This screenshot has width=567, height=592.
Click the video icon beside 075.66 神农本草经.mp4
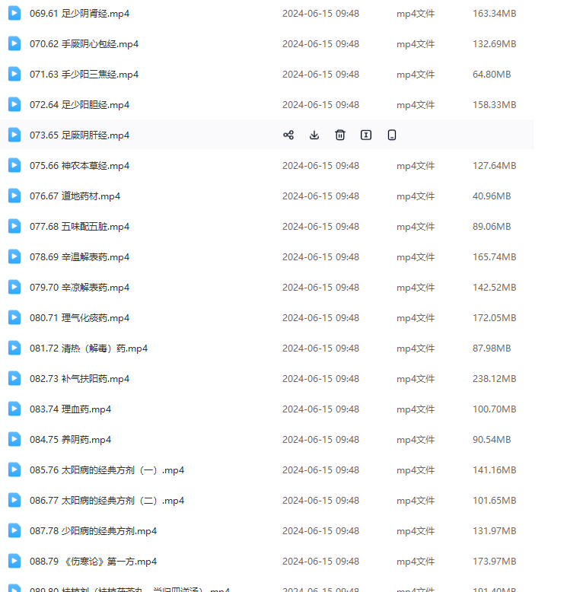14,166
